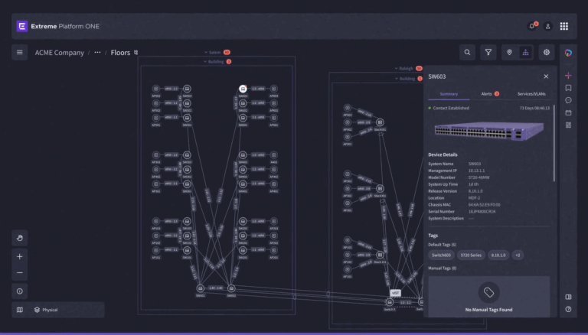Open the filter options
Viewport: 588px width, 335px height.
point(488,53)
